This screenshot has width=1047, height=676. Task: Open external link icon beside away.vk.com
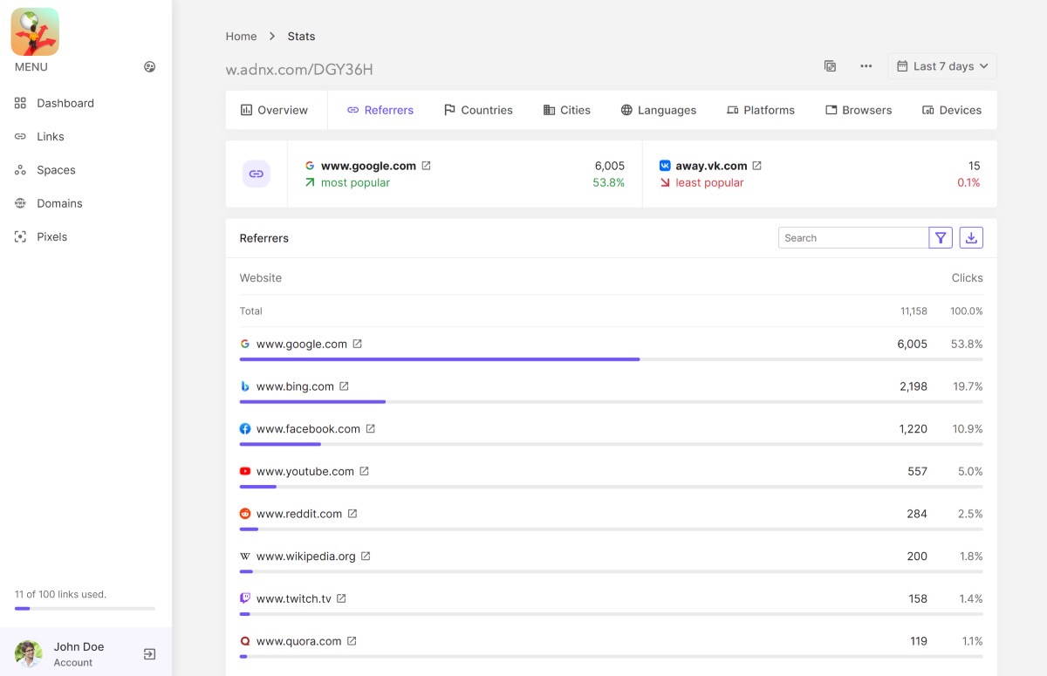(x=756, y=166)
